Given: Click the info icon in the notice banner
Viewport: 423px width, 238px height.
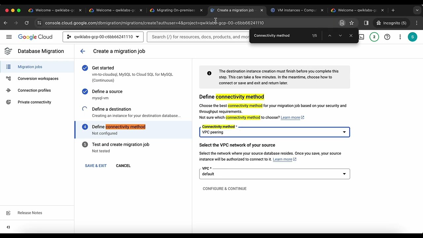Looking at the screenshot, I should (x=209, y=73).
